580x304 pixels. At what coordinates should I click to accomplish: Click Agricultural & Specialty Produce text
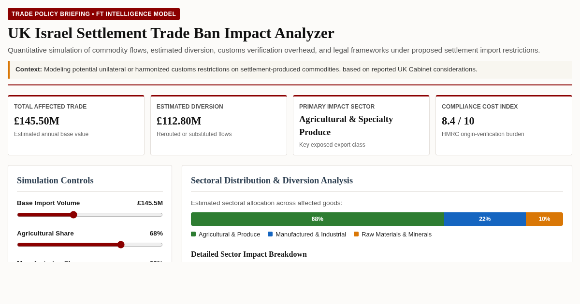coord(346,125)
